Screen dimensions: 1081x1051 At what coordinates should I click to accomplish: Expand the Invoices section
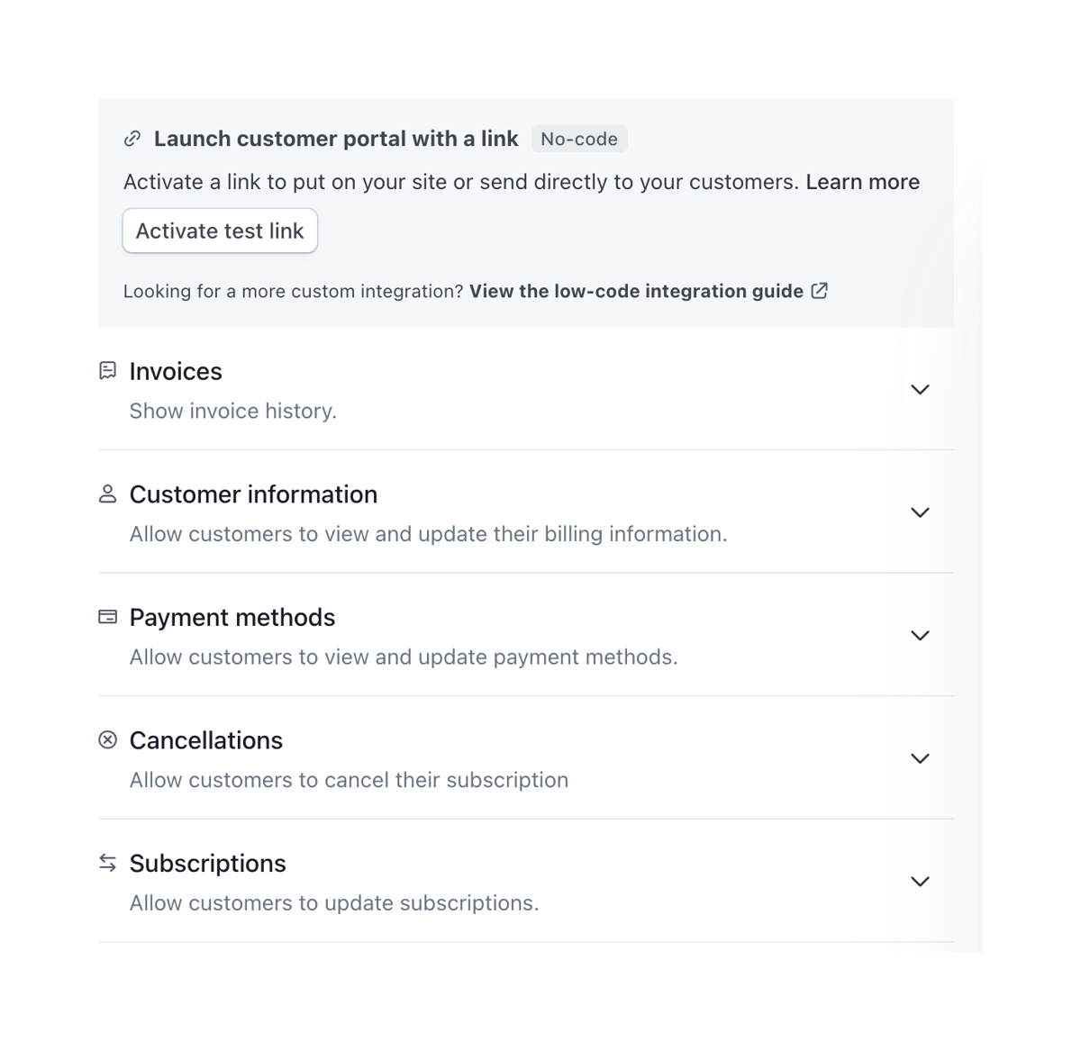[x=920, y=389]
